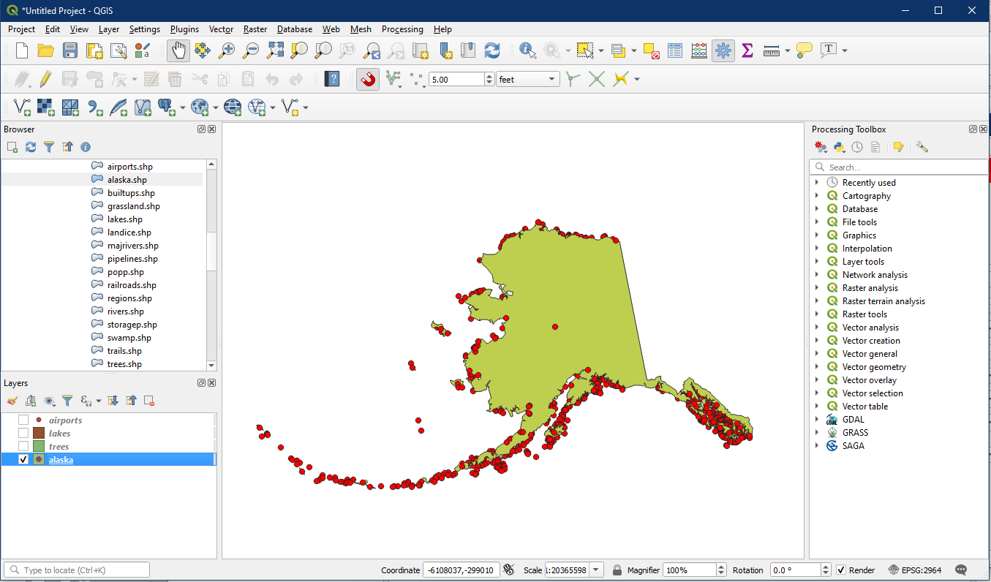Click the brown lakes layer color swatch

pyautogui.click(x=39, y=434)
